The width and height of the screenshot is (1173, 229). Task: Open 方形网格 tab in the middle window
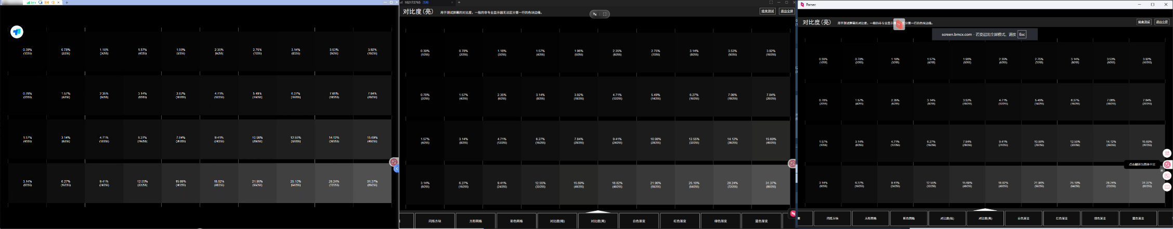click(475, 221)
